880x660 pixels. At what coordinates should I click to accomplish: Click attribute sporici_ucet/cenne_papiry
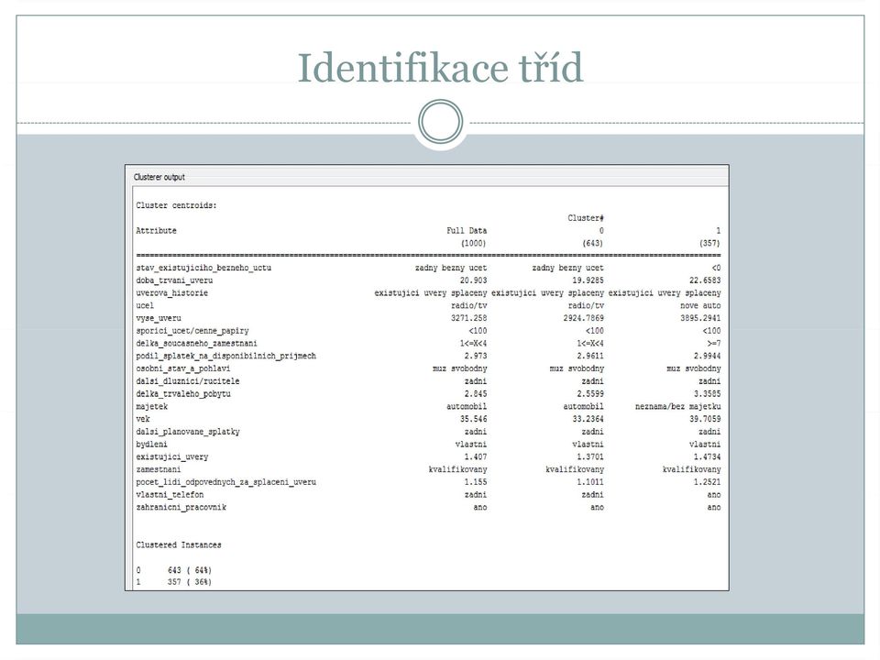(192, 331)
